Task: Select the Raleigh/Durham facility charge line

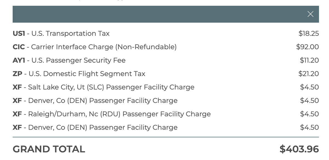Action: pos(112,114)
